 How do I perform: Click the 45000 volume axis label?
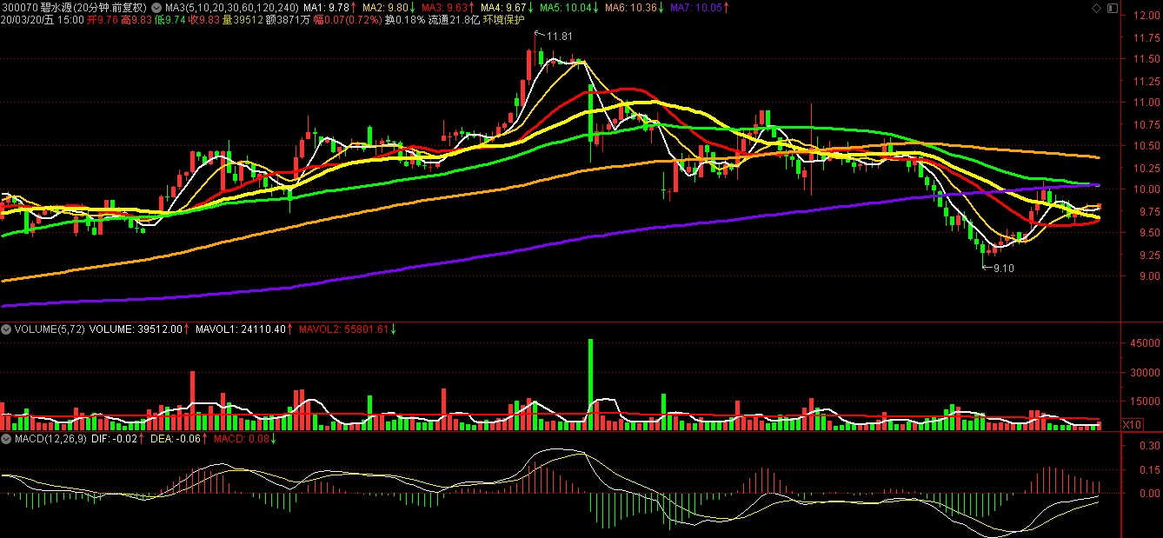coord(1146,343)
